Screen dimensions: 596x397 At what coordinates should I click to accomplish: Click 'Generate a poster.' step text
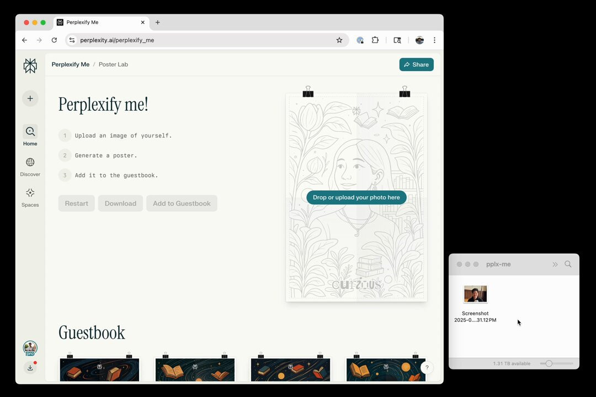tap(105, 155)
